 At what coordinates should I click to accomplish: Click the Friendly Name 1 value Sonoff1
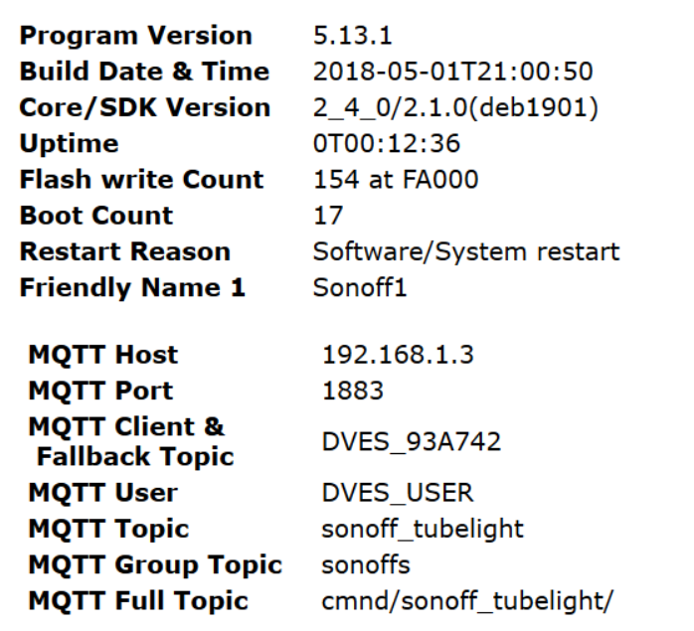(x=358, y=288)
